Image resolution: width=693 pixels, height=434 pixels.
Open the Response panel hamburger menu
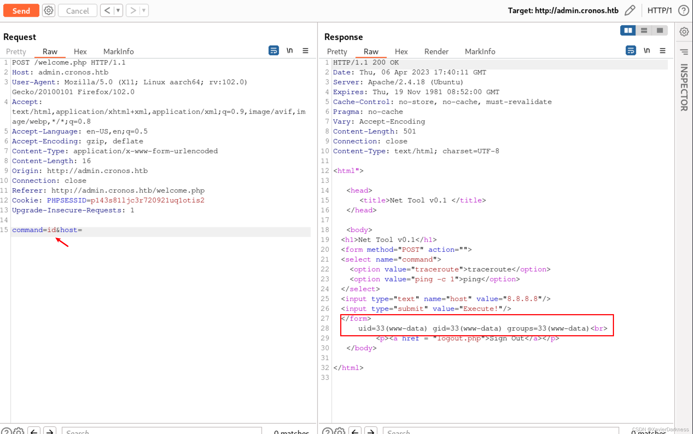[663, 51]
